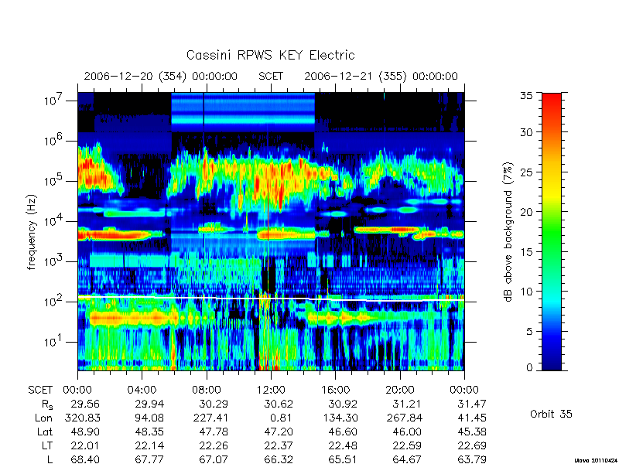619x464 pixels.
Task: Click the 'dB above background (7%)' label
Action: (x=508, y=232)
